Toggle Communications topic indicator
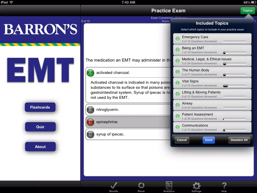The width and height of the screenshot is (257, 193). point(177,127)
